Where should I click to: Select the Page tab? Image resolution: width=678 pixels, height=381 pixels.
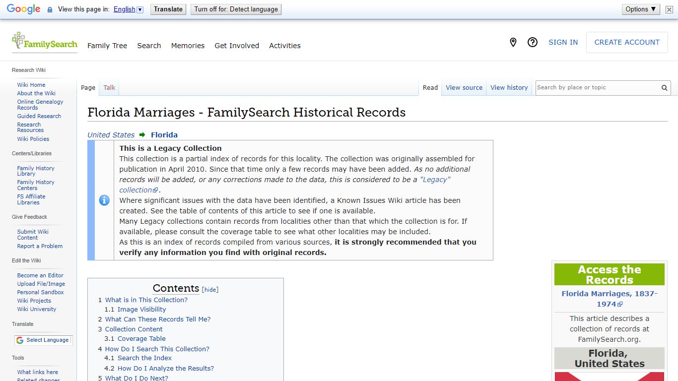pyautogui.click(x=88, y=88)
